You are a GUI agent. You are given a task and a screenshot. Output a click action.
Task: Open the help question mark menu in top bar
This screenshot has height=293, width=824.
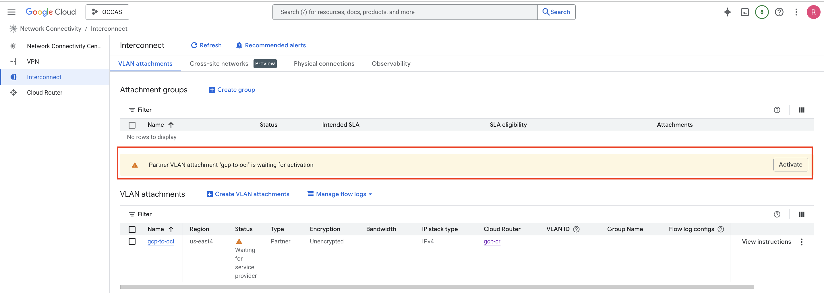pyautogui.click(x=779, y=12)
